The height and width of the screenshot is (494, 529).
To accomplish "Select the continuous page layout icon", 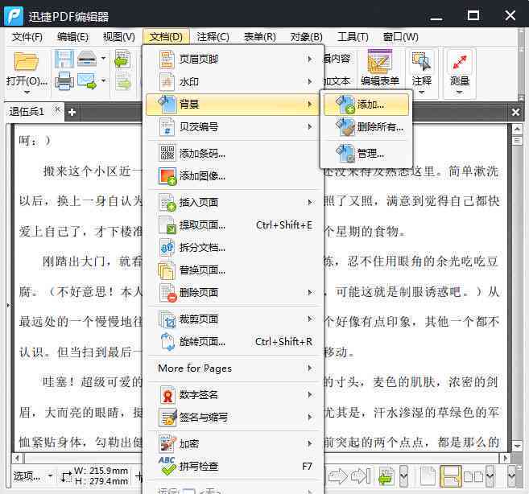I will [x=450, y=476].
